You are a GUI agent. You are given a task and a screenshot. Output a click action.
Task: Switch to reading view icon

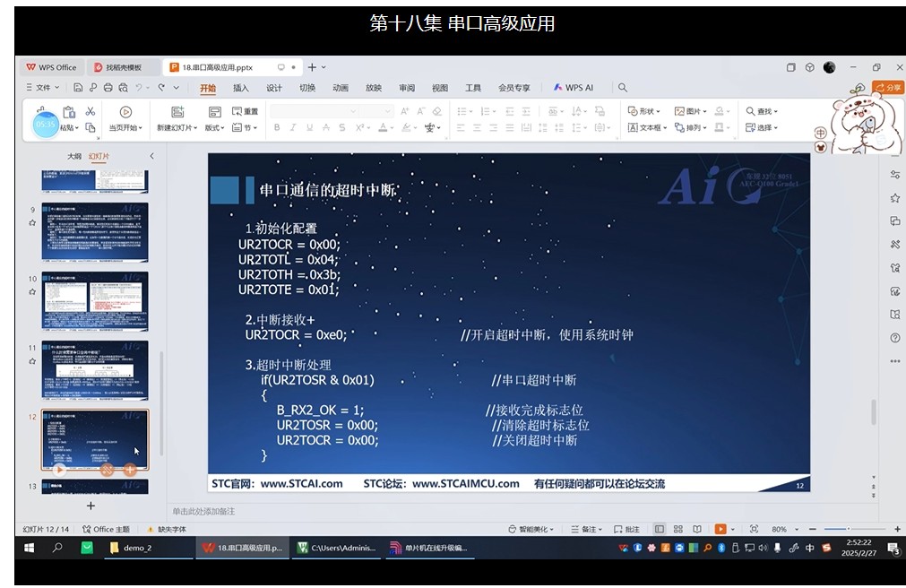697,529
